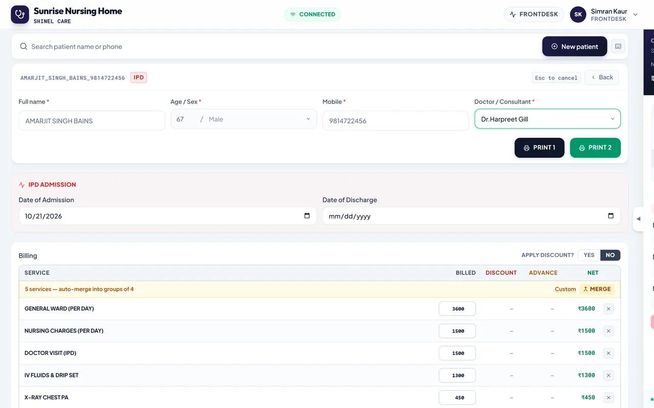Click the Esc to cancel hint
654x408 pixels.
pyautogui.click(x=556, y=78)
